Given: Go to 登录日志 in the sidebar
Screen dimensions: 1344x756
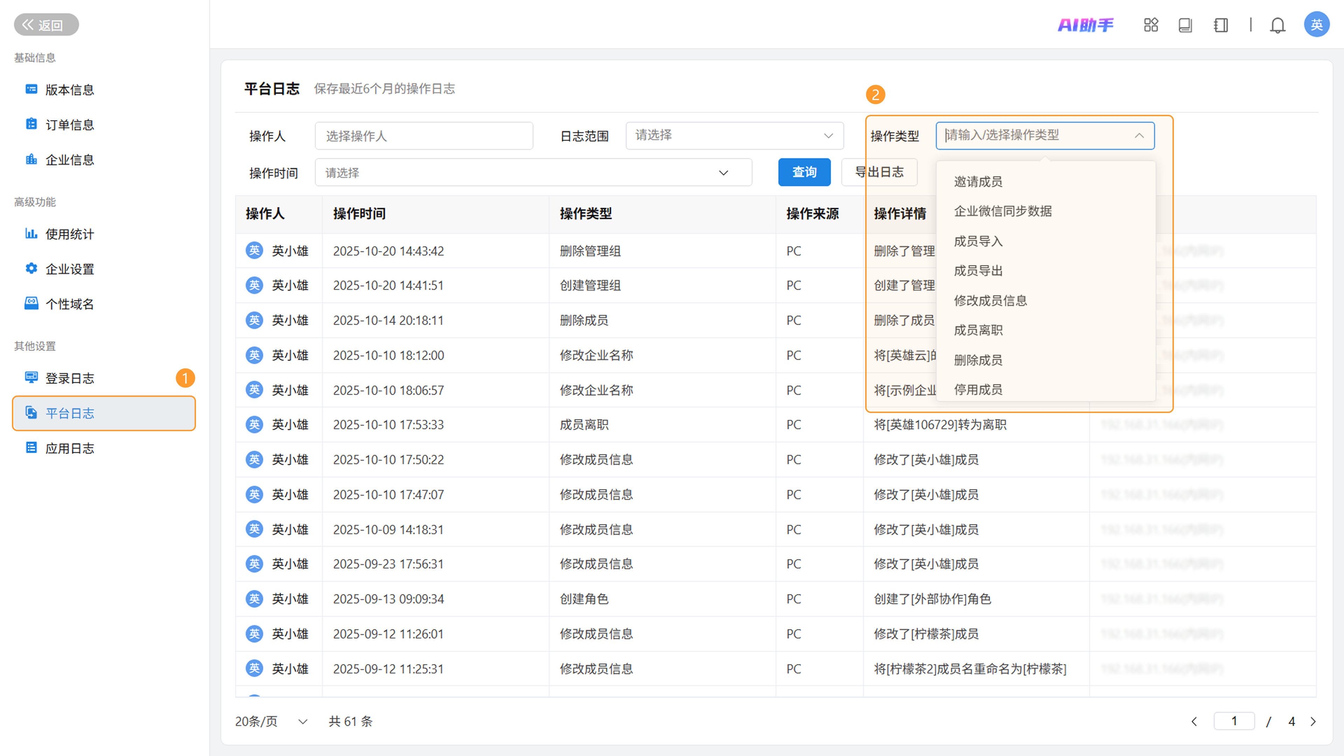Looking at the screenshot, I should 69,378.
